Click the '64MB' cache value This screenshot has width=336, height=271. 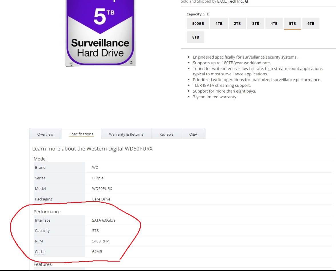pos(97,252)
